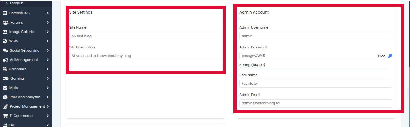Click the Site Name input field
This screenshot has width=410, height=127.
point(146,36)
